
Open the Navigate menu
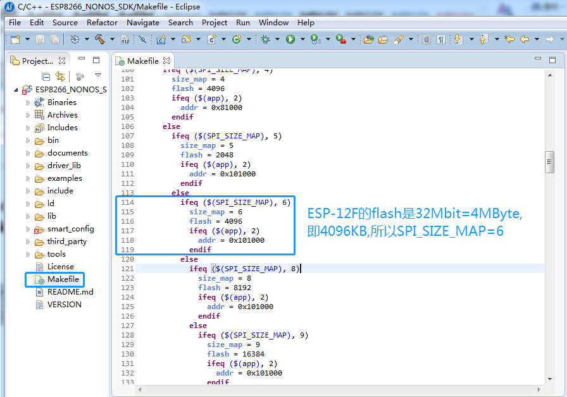pos(143,22)
